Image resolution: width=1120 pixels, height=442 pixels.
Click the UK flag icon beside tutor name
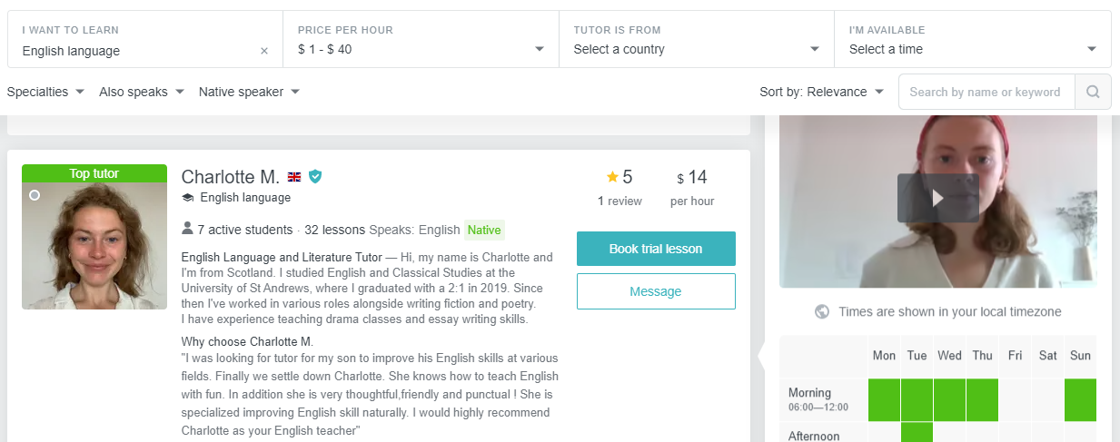point(294,177)
